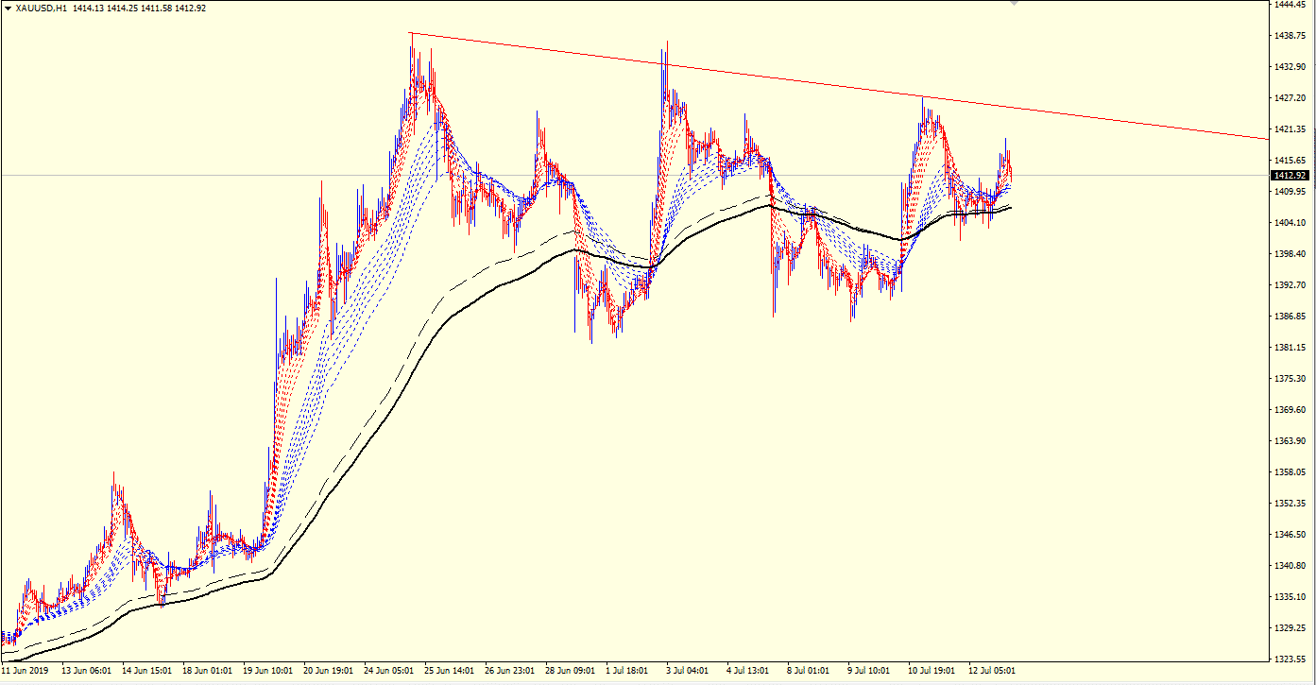Click the 1369.60 price axis label
The height and width of the screenshot is (685, 1316).
1290,410
